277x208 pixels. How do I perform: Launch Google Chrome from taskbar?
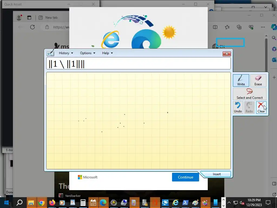[x=41, y=203]
